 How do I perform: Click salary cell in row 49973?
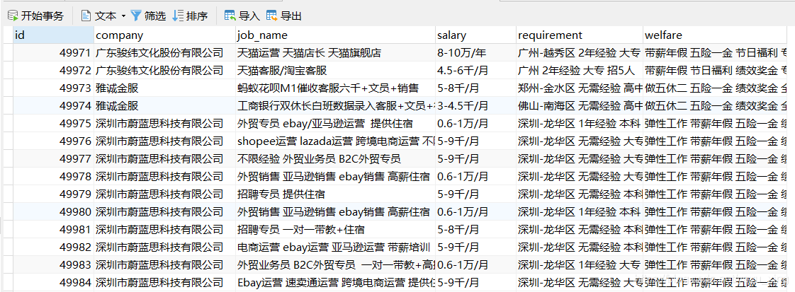pyautogui.click(x=476, y=88)
